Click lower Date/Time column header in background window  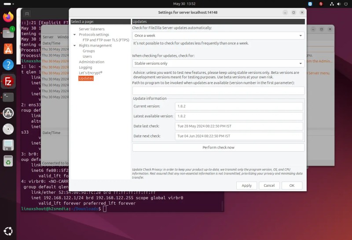[51, 133]
